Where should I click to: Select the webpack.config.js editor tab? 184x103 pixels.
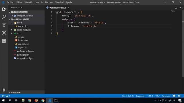pyautogui.click(x=57, y=8)
